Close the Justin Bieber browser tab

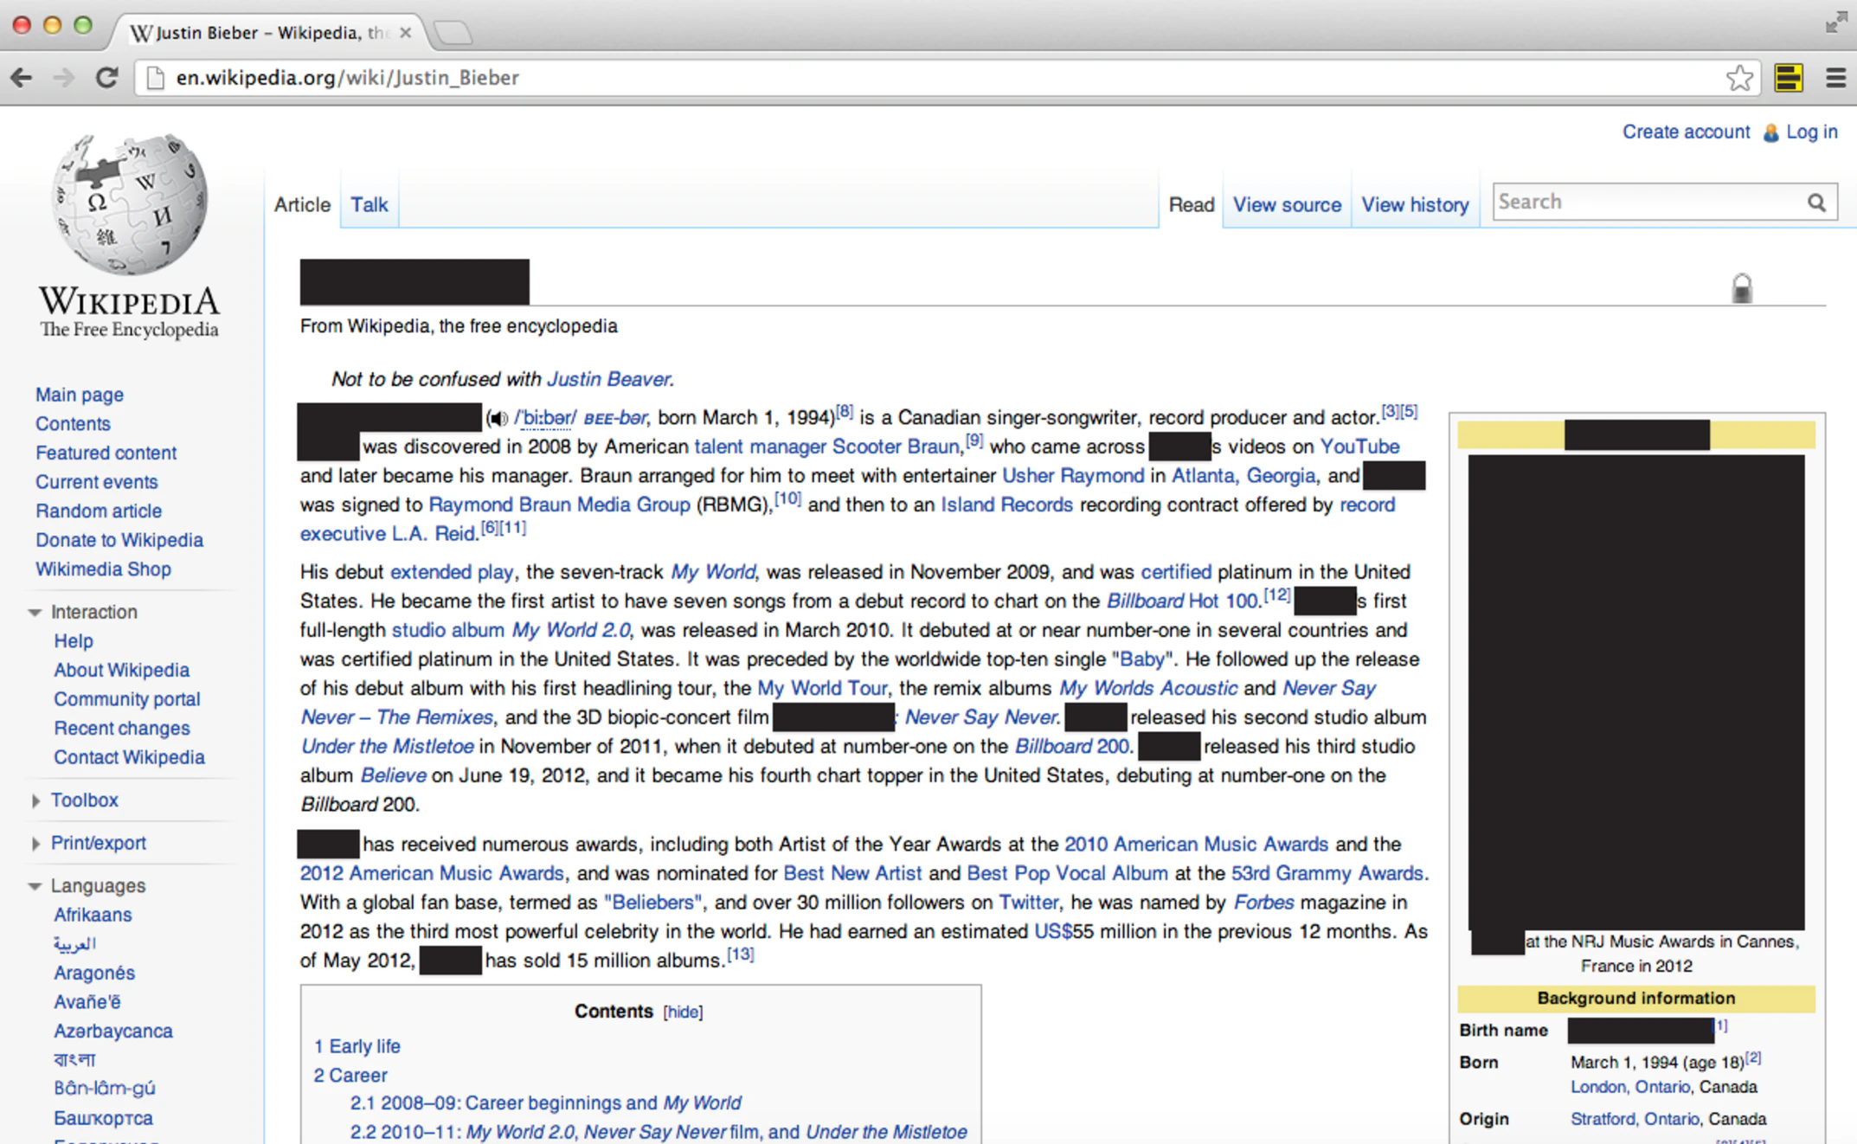(x=405, y=33)
